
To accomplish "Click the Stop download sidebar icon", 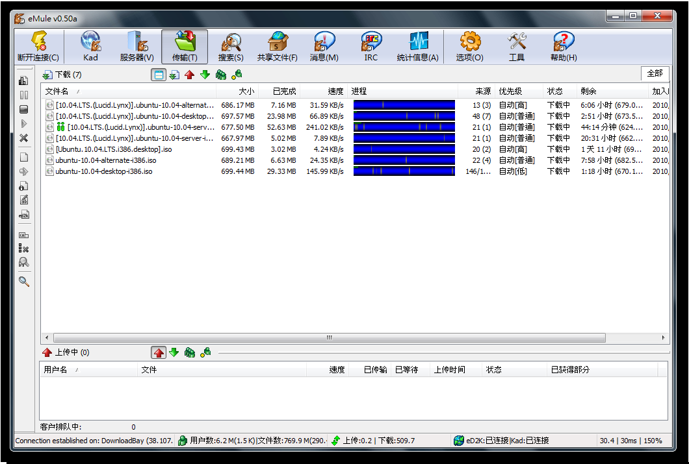I will coord(24,109).
